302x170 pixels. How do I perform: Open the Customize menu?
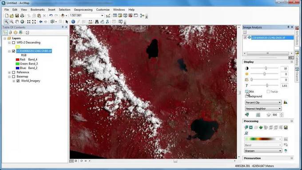(103, 10)
